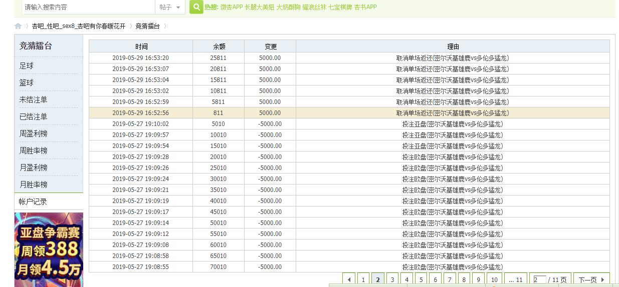The height and width of the screenshot is (287, 619).
Task: Click the 理由 column header
Action: coord(453,46)
